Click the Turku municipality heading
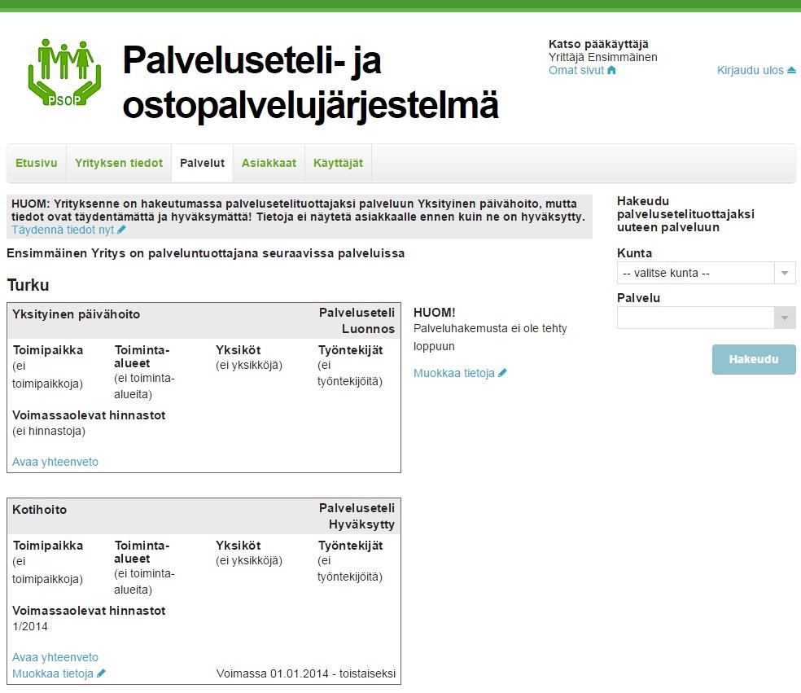This screenshot has width=801, height=693. point(28,285)
